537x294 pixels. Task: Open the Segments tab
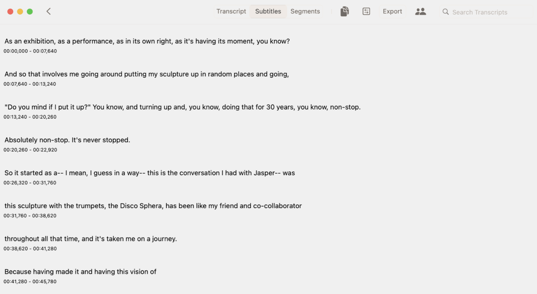[x=305, y=11]
